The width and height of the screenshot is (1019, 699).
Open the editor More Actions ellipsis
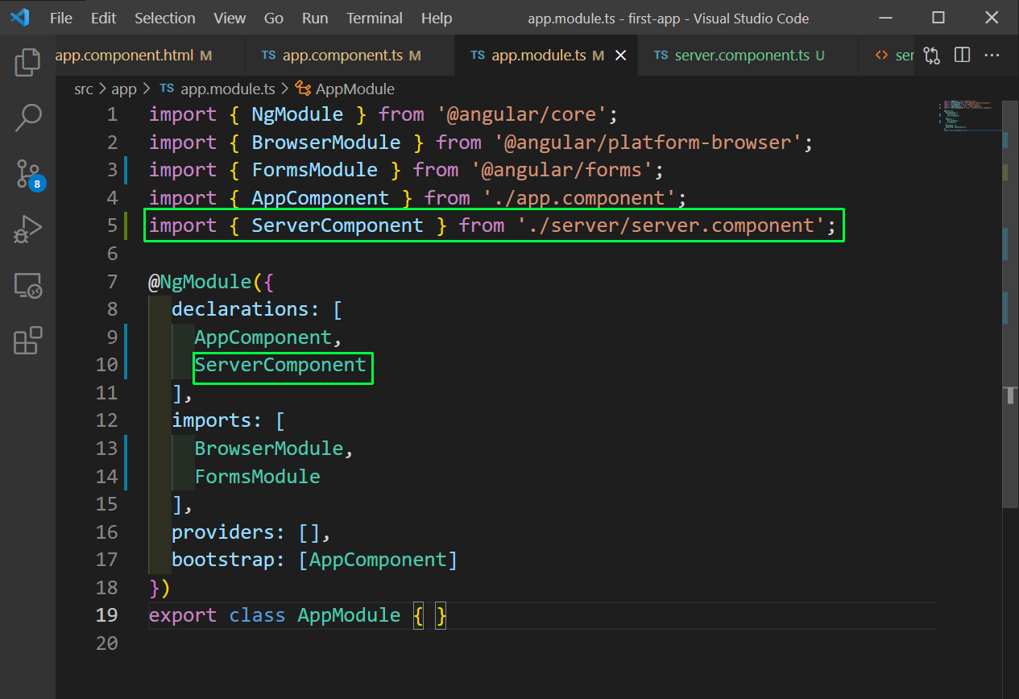pos(992,56)
